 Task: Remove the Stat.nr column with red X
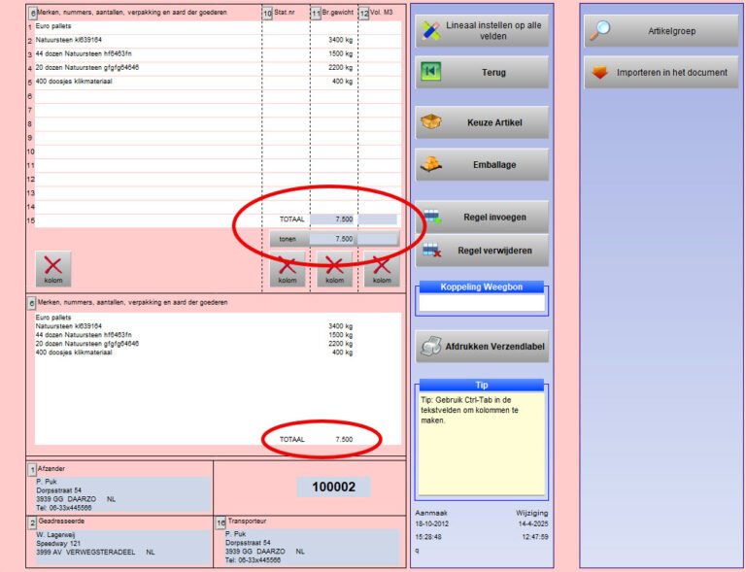pos(287,269)
